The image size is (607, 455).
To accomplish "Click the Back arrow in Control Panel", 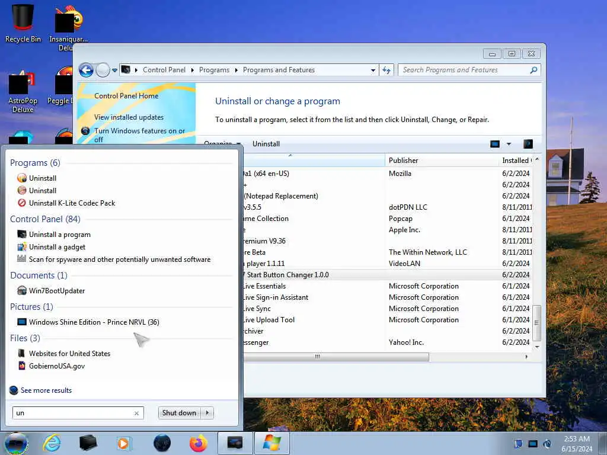I will [87, 70].
